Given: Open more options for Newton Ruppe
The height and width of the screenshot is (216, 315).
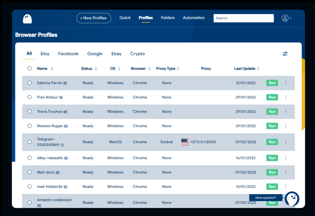Looking at the screenshot, I should tap(286, 126).
